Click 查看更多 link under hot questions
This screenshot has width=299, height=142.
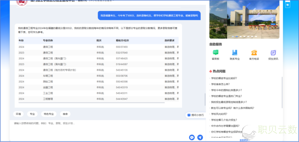244,140
